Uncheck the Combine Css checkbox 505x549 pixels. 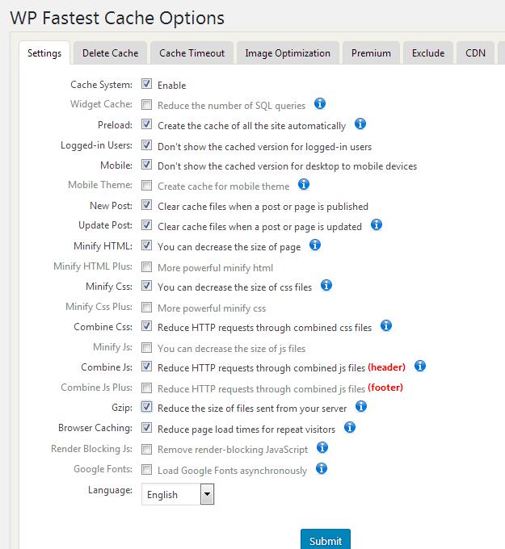tap(146, 326)
